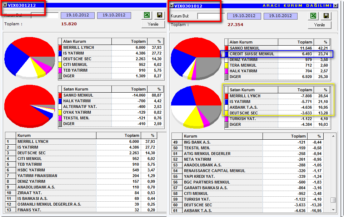This screenshot has width=344, height=217.
Task: Click the 15.820 Toplam value
Action: pyautogui.click(x=69, y=24)
